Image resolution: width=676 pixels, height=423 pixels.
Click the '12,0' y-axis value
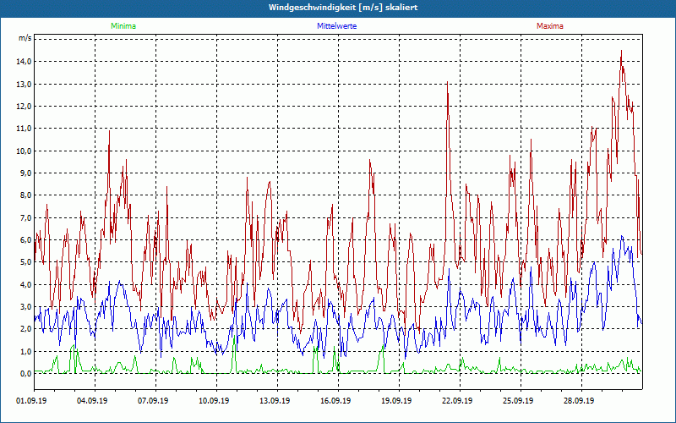pos(25,107)
